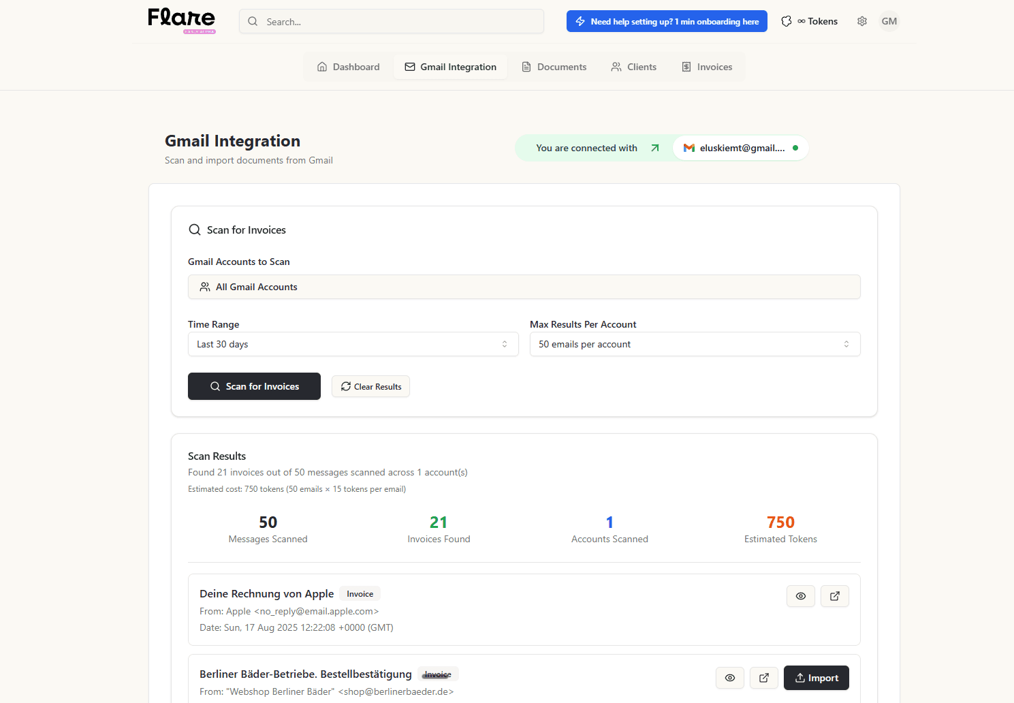This screenshot has height=703, width=1014.
Task: Click the connected Gmail account eluskiemt@gmail pill
Action: point(741,148)
